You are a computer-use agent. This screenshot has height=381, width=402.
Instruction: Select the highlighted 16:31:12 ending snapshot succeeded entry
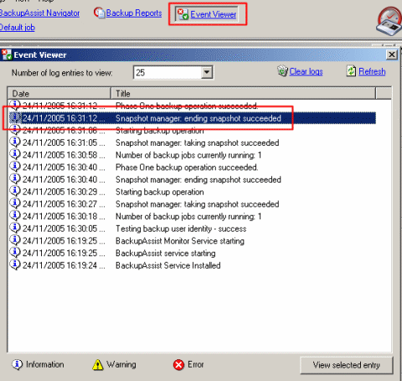192,118
